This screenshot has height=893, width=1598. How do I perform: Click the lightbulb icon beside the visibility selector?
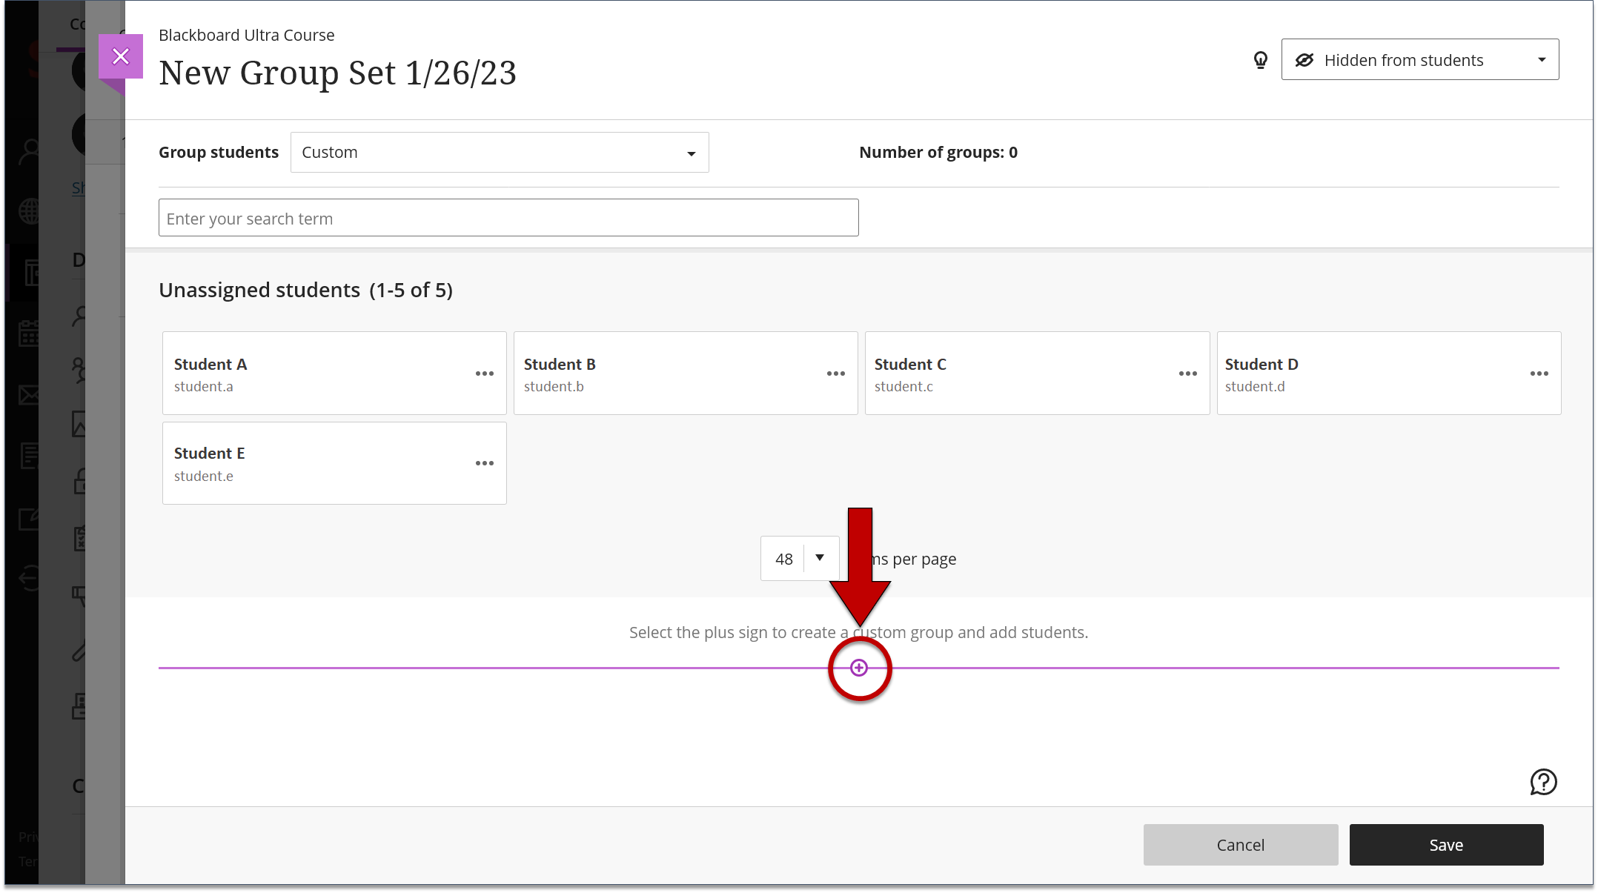coord(1260,60)
